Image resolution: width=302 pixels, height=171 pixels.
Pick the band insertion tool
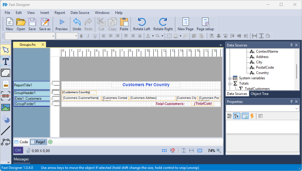(x=6, y=84)
